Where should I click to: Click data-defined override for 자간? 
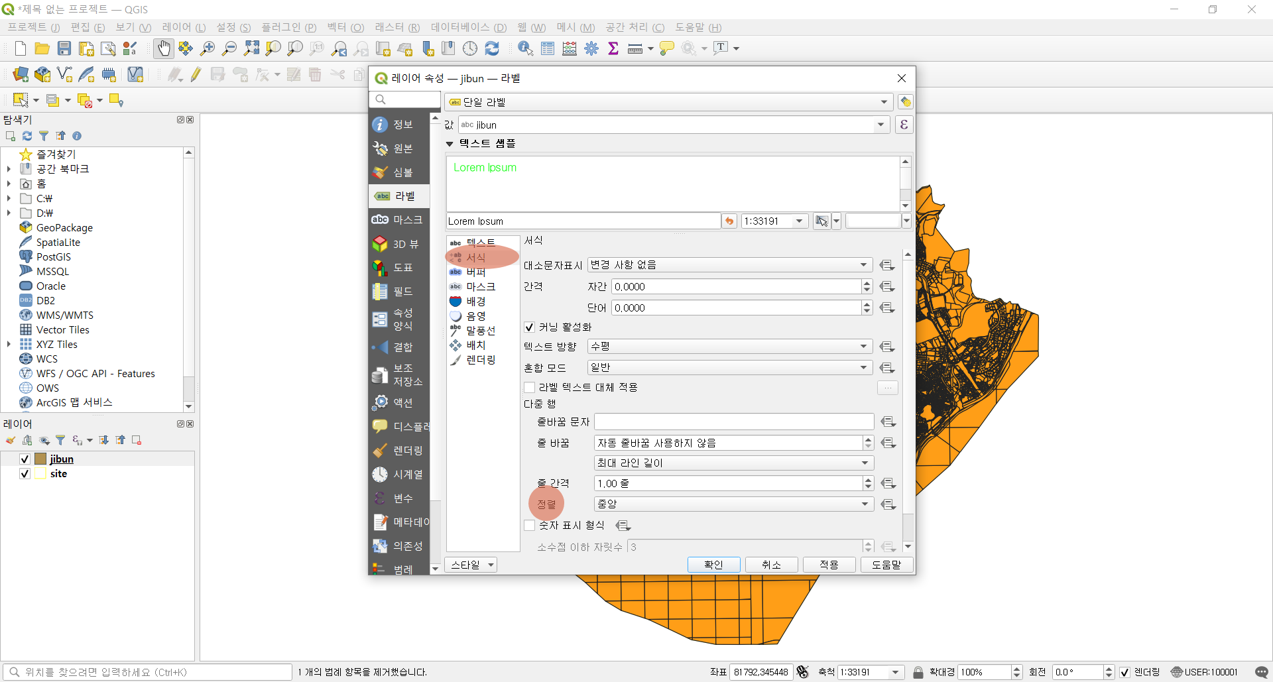click(887, 287)
